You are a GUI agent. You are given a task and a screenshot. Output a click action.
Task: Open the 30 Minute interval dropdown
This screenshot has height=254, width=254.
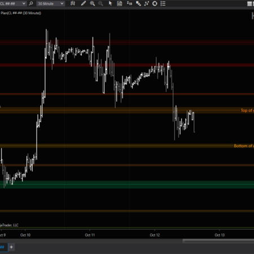point(50,3)
